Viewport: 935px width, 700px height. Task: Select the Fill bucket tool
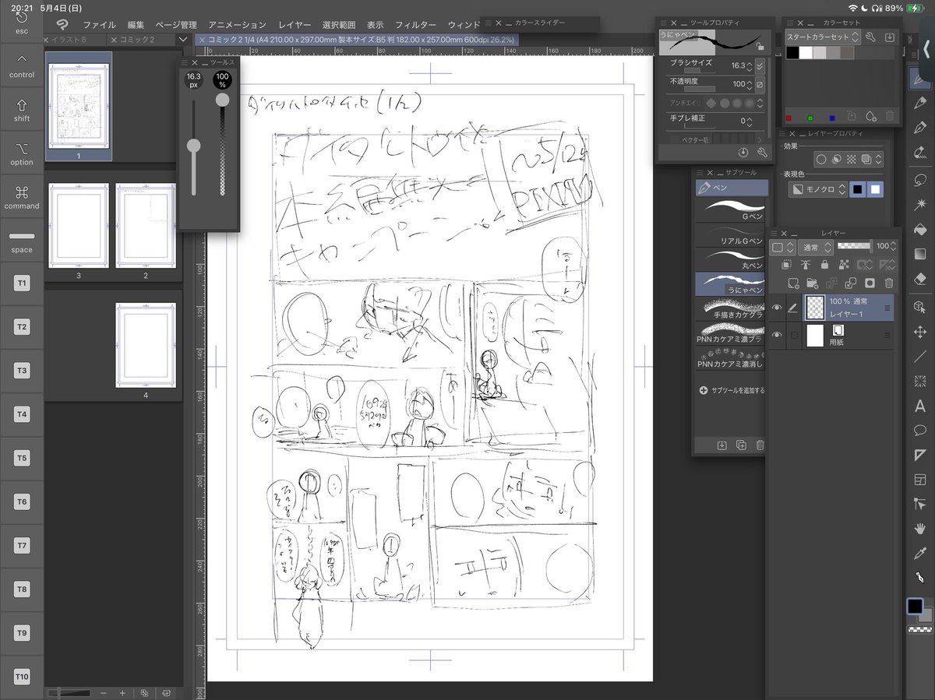click(919, 230)
